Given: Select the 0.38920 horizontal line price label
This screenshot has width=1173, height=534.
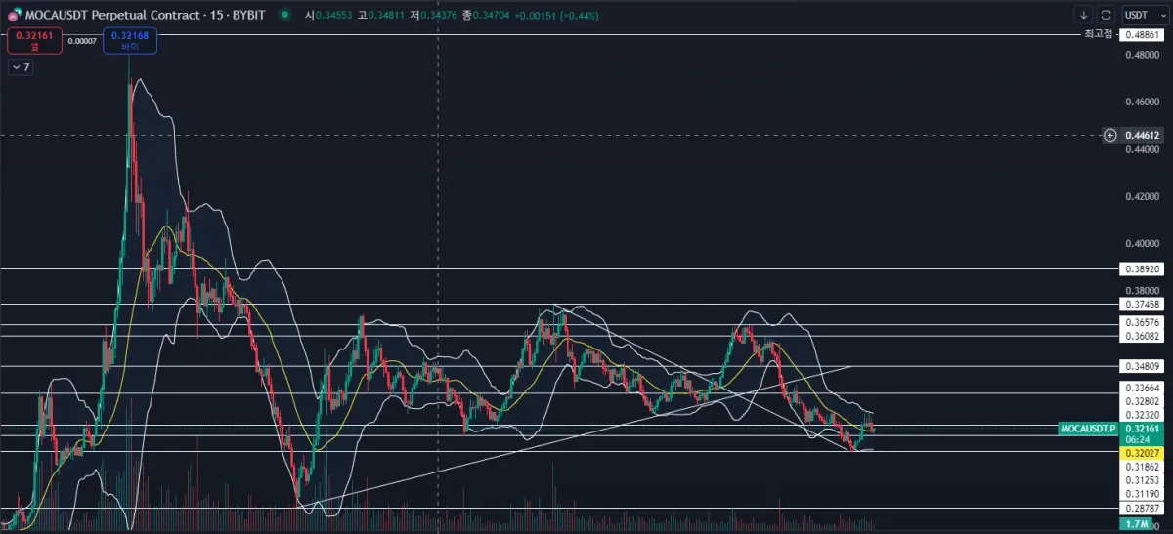Looking at the screenshot, I should (1143, 268).
